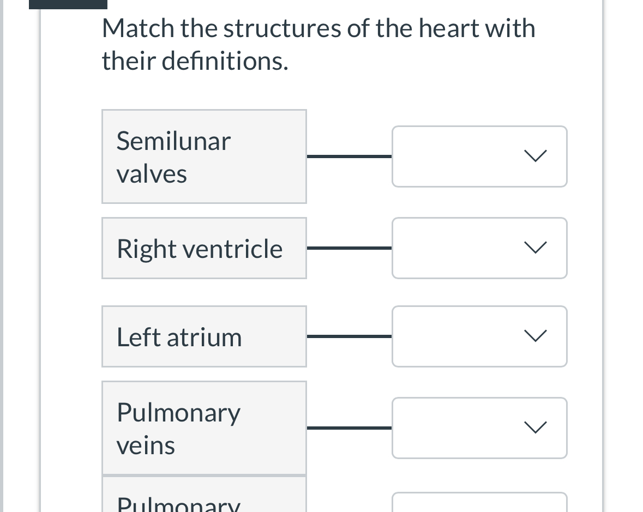Screen dimensions: 643x512
Task: Expand the Right ventricle answer dropdown
Action: [x=479, y=248]
